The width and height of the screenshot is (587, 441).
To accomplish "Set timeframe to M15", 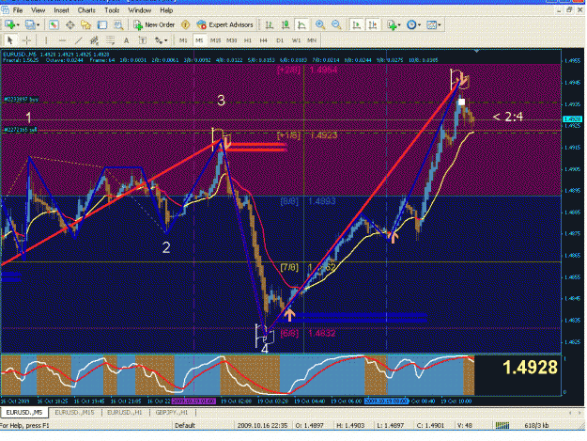I will point(215,40).
